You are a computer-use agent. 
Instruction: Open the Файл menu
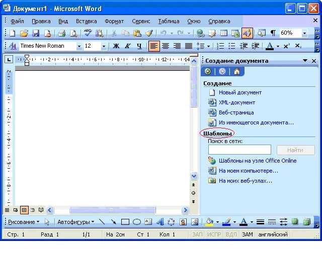[17, 21]
